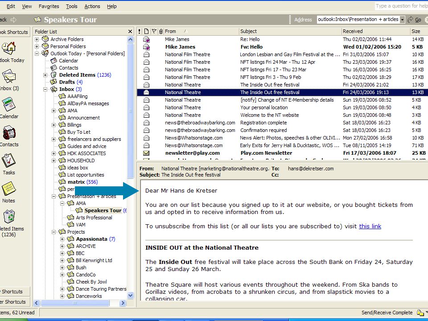Open the Tools menu
The image size is (428, 321).
[x=71, y=6]
